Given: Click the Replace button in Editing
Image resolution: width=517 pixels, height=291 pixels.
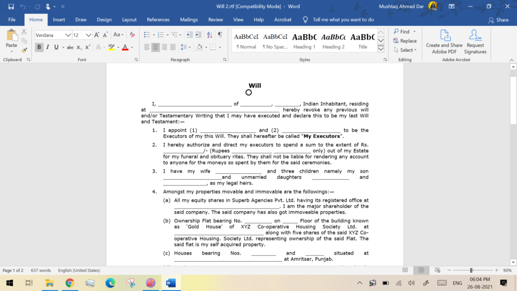Looking at the screenshot, I should tap(405, 41).
